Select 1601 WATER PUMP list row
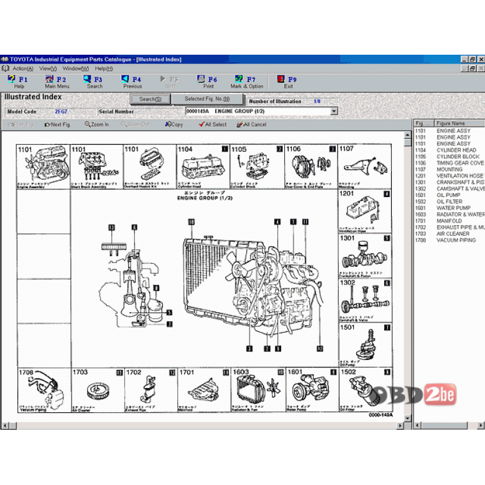The image size is (485, 485). (449, 208)
